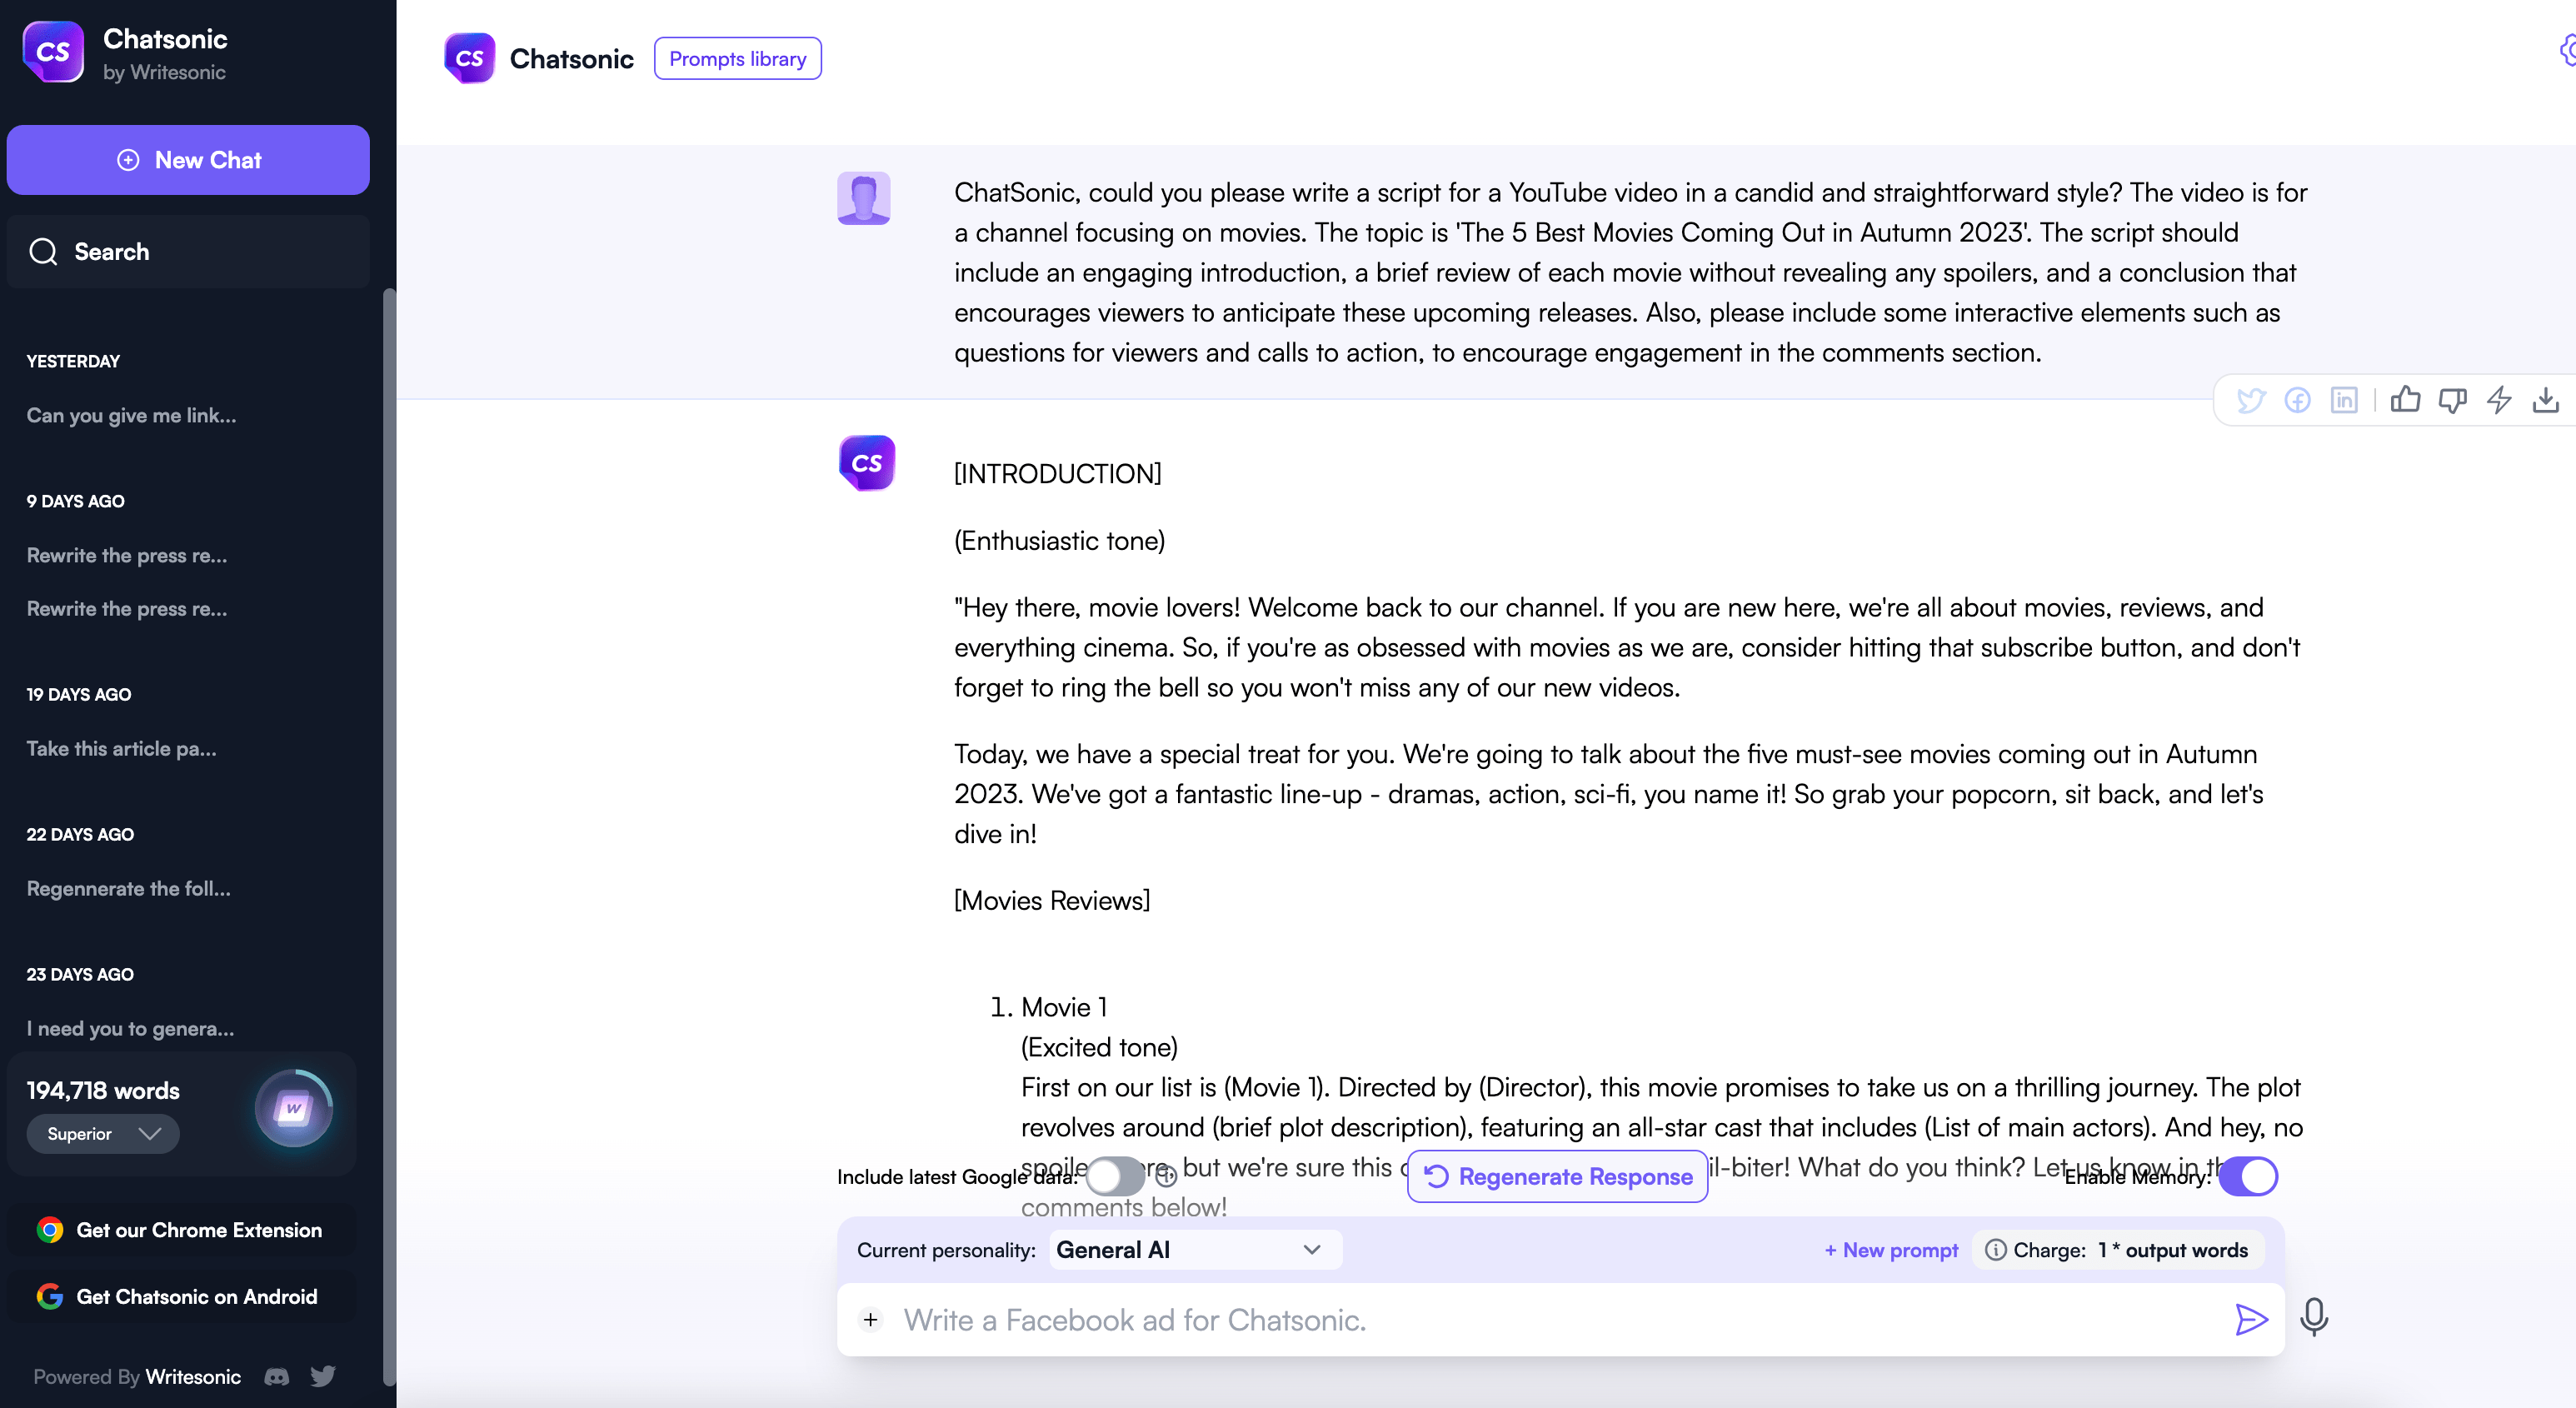Image resolution: width=2576 pixels, height=1408 pixels.
Task: Share response on LinkedIn icon
Action: click(x=2344, y=400)
